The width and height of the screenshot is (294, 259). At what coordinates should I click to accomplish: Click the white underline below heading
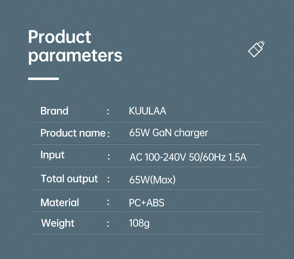tap(43, 79)
